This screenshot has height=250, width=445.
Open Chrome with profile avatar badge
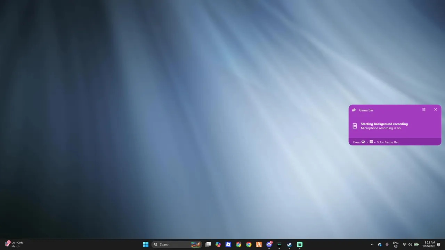click(238, 244)
